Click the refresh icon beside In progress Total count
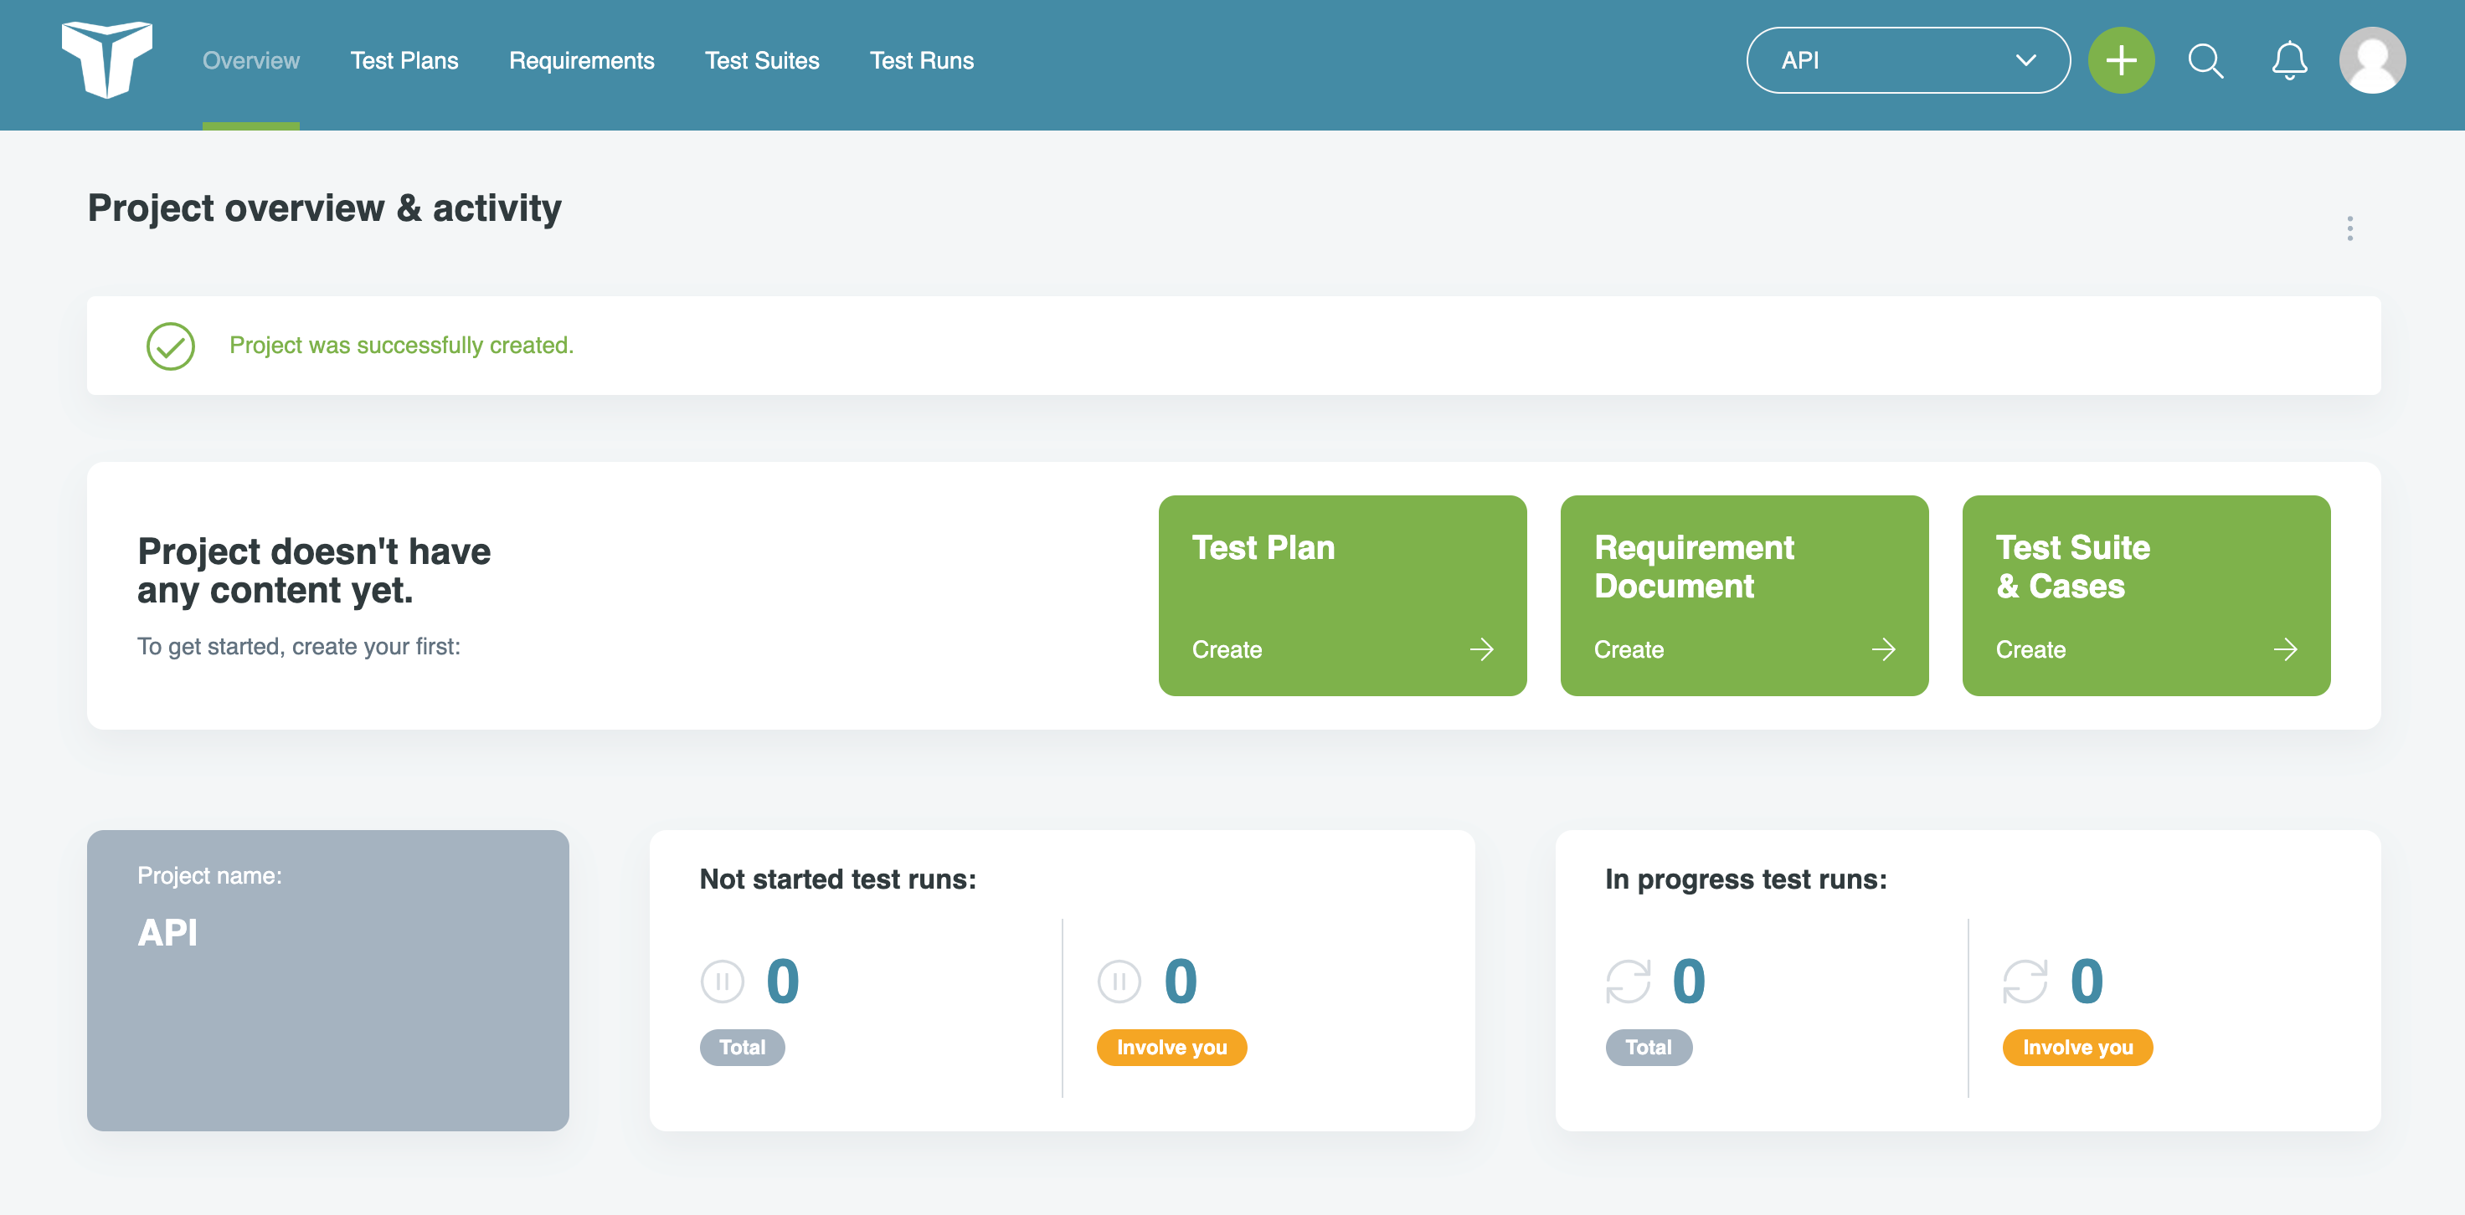 click(x=1630, y=981)
